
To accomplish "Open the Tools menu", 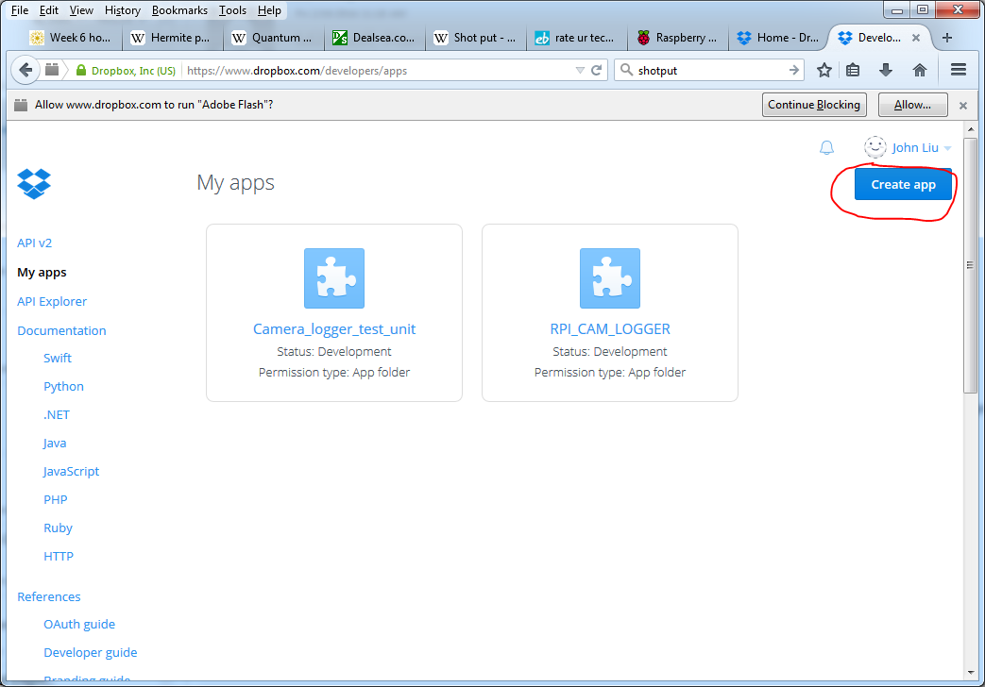I will point(232,10).
